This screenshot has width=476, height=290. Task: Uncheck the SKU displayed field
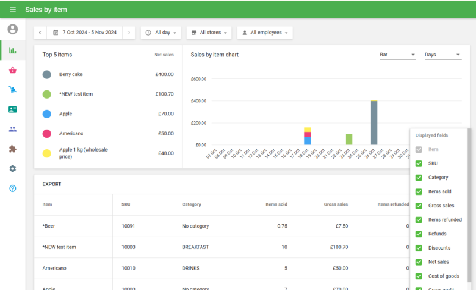(419, 163)
